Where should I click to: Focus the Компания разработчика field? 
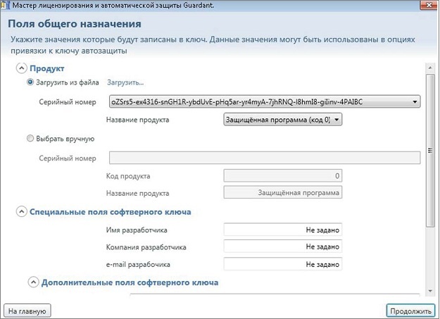pyautogui.click(x=282, y=246)
